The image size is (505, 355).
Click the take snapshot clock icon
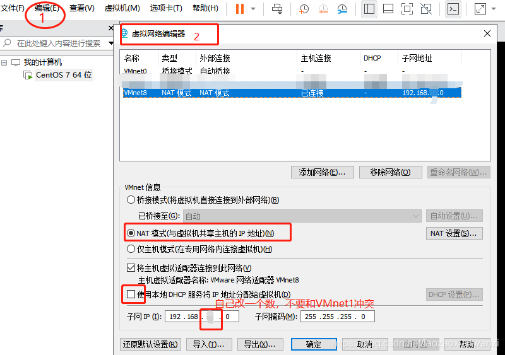304,9
